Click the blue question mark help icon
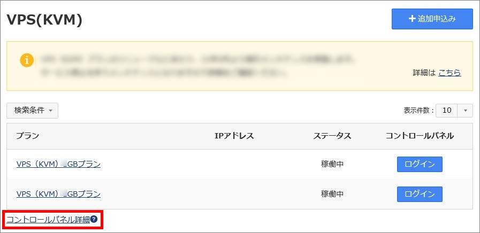 coord(94,219)
